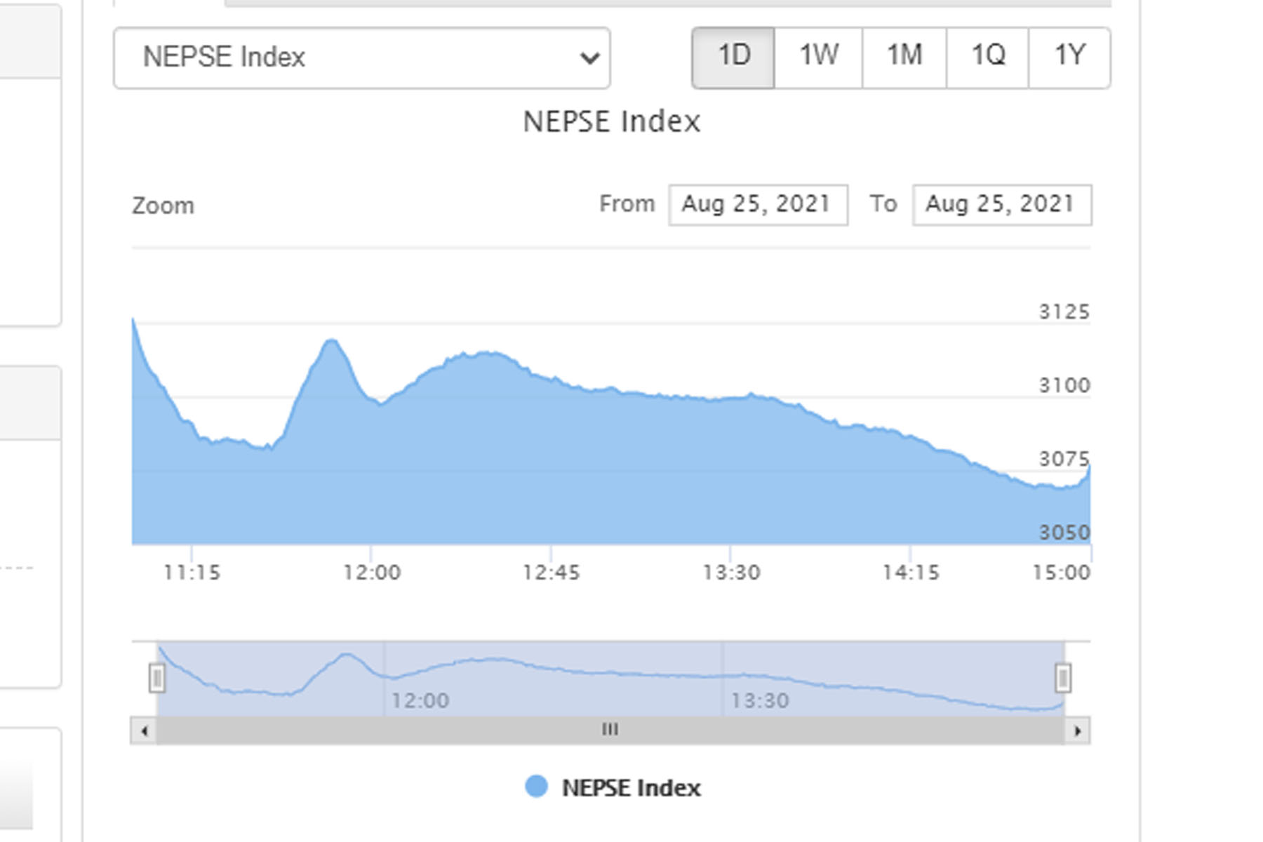
Task: Click the scrollbar right arrow
Action: [x=1078, y=730]
